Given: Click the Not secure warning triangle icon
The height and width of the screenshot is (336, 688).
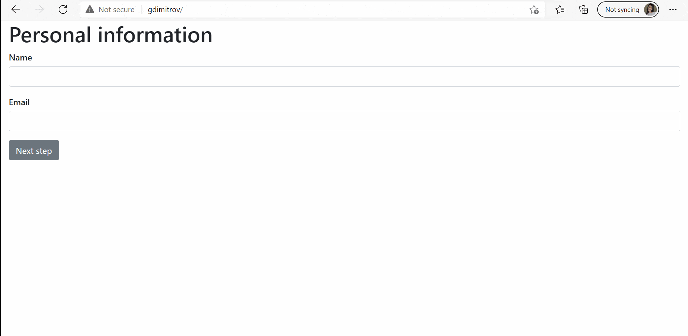Looking at the screenshot, I should point(90,10).
